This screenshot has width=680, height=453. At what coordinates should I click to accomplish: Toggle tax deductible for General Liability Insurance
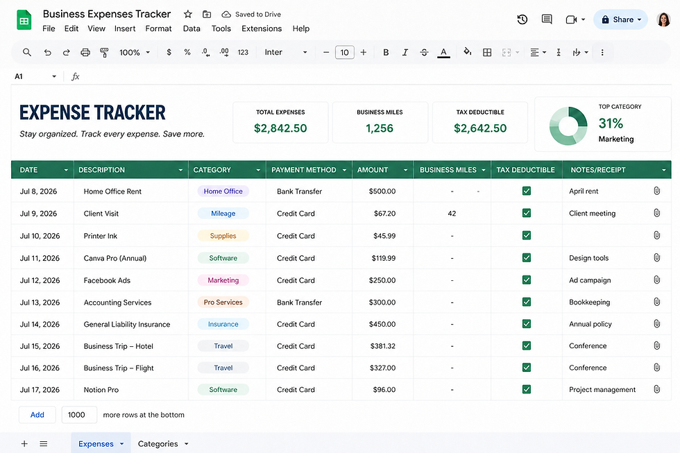[x=527, y=324]
